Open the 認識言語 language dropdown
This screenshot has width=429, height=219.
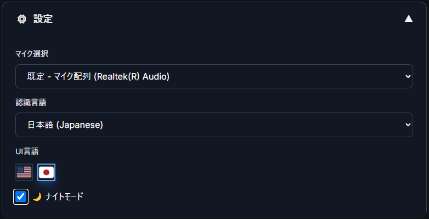(214, 125)
